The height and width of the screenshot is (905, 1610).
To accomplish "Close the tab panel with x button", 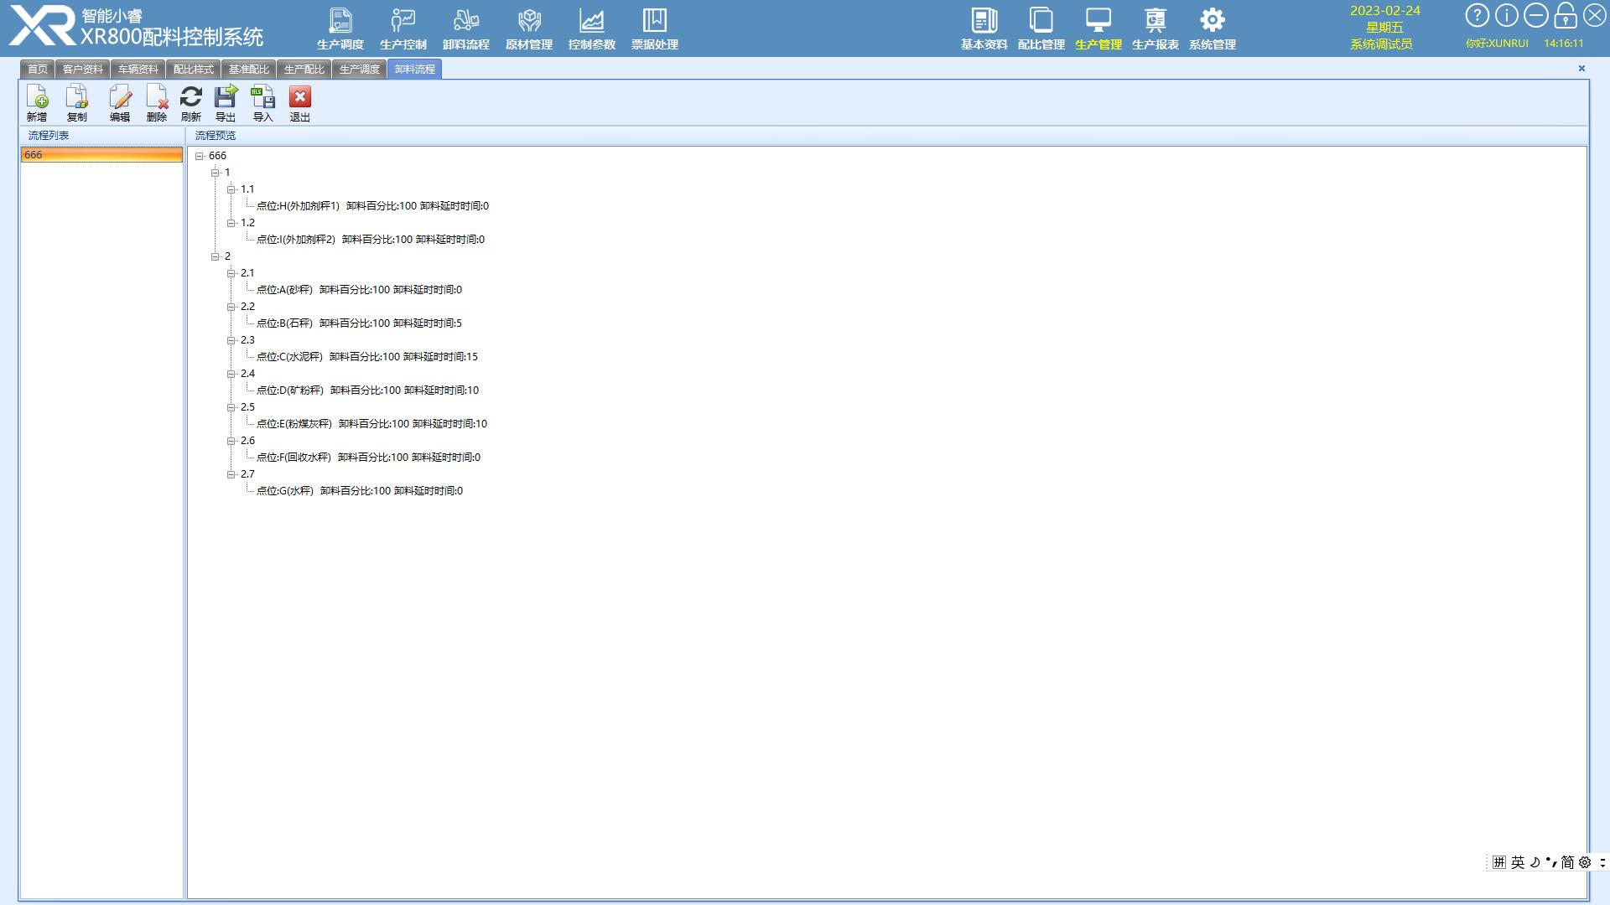I will pyautogui.click(x=1581, y=69).
